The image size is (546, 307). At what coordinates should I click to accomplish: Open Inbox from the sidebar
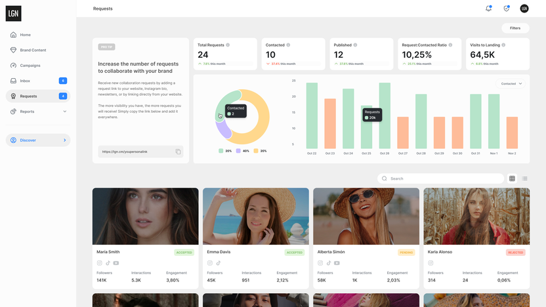(x=25, y=81)
